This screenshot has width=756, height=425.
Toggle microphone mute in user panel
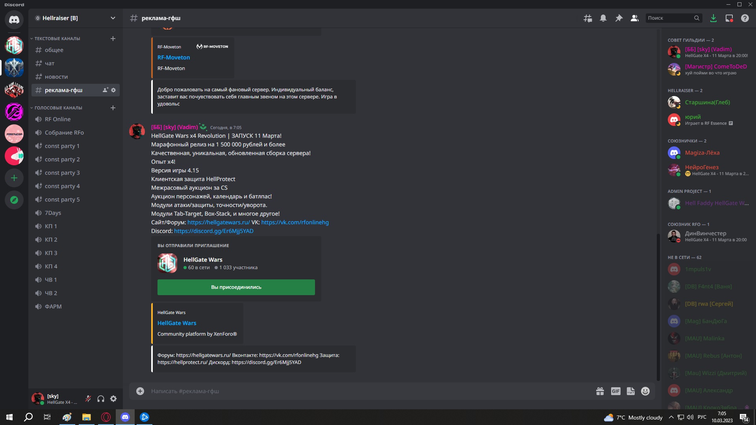point(88,399)
